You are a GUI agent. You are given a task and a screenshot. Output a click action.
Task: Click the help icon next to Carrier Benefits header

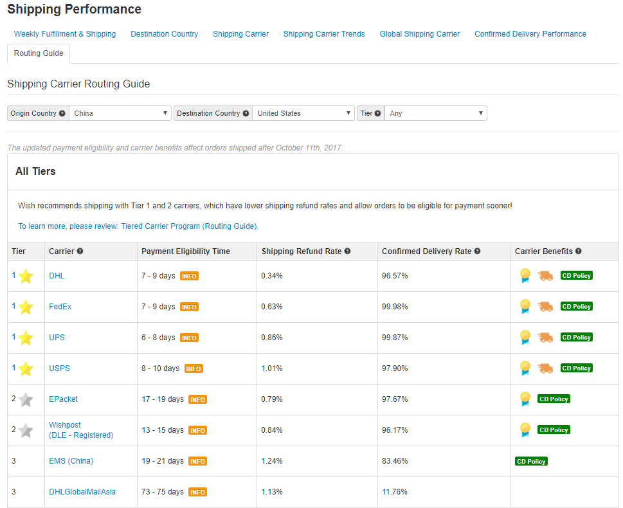tap(579, 251)
